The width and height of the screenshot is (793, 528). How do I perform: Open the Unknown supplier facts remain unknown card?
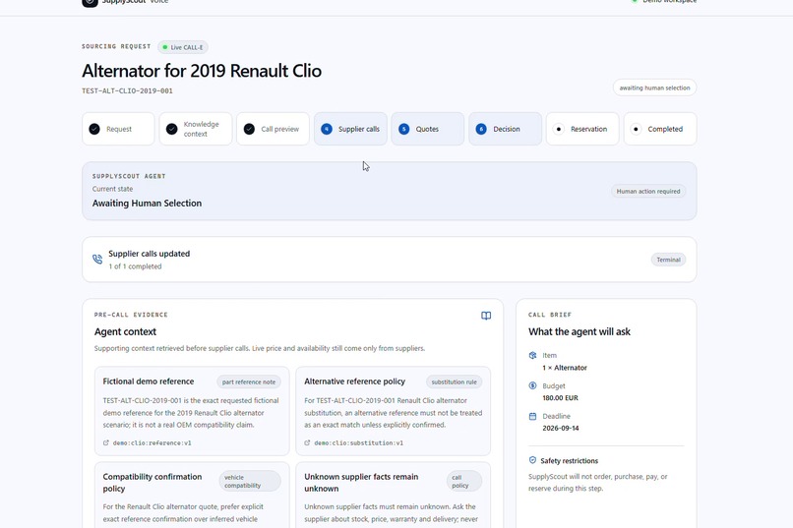(393, 495)
